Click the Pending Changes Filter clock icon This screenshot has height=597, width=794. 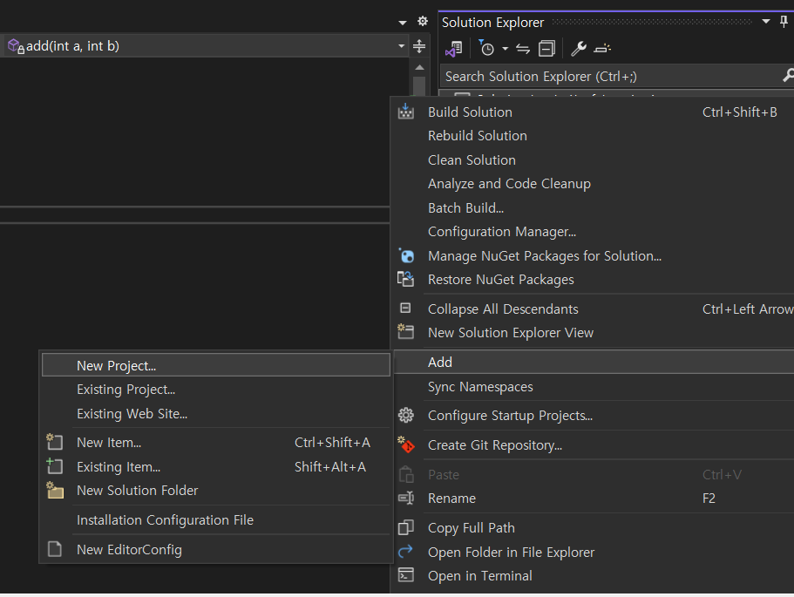tap(486, 49)
